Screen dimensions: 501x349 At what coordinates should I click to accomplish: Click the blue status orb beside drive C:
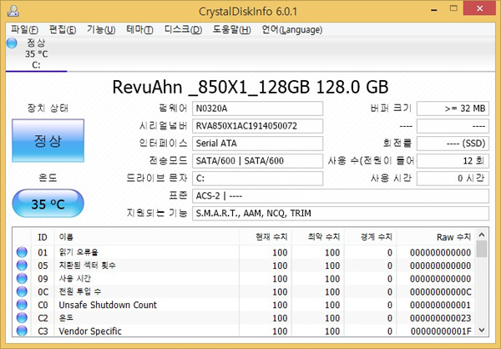coord(12,43)
